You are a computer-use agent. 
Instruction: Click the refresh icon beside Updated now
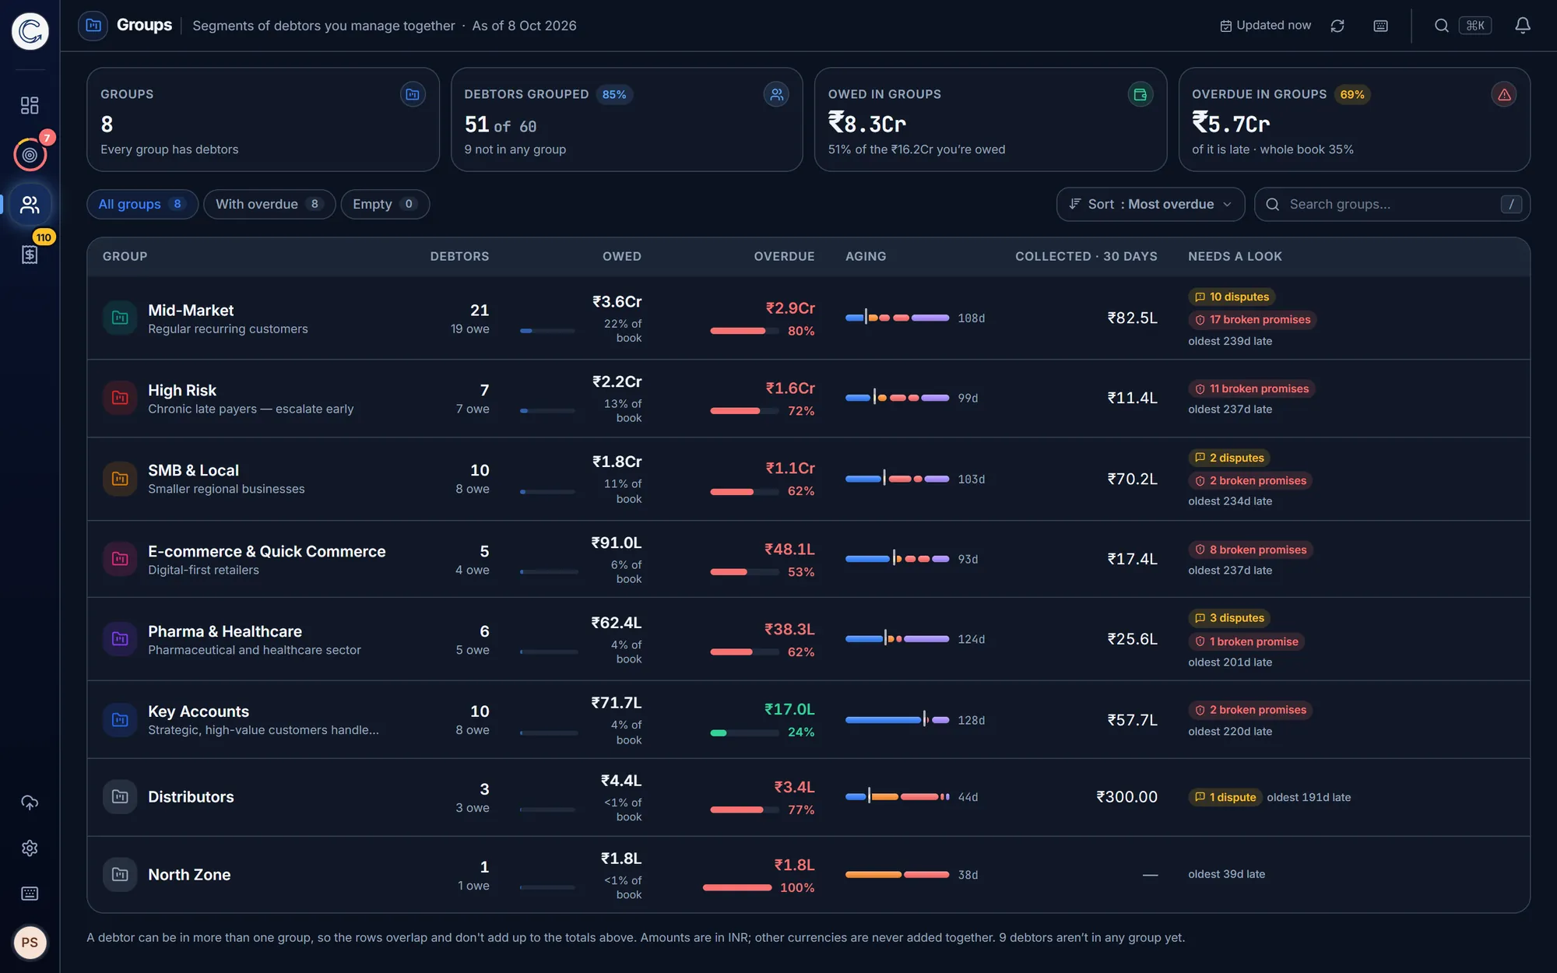[x=1337, y=26]
